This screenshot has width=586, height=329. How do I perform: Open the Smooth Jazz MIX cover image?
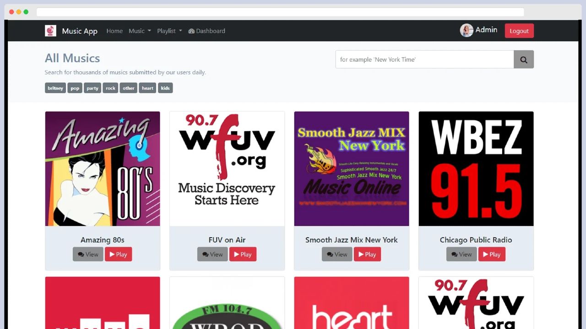point(352,169)
